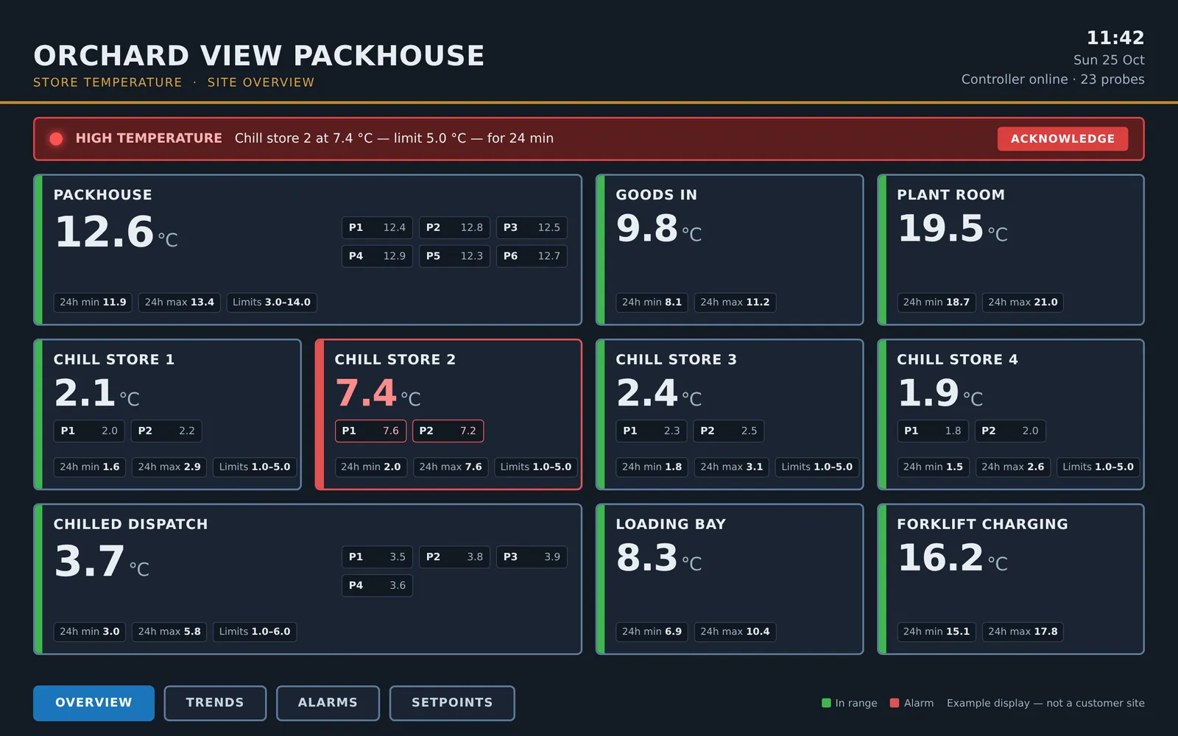1178x736 pixels.
Task: Select Chill Store 1 probe P1 2.0
Action: tap(89, 431)
